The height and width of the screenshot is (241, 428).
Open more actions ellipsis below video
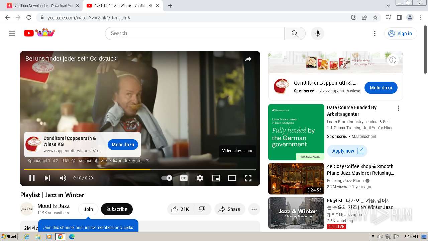click(254, 209)
